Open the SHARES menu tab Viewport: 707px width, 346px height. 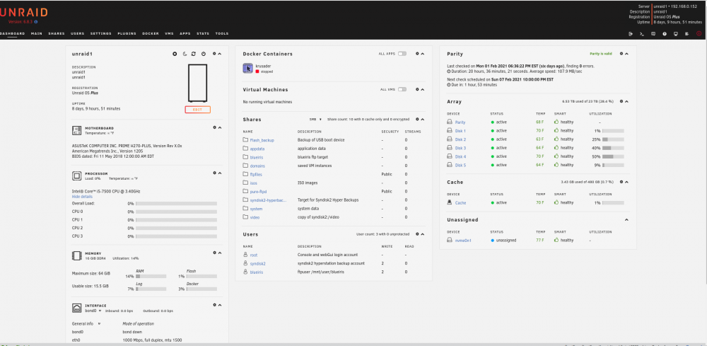[x=57, y=33]
